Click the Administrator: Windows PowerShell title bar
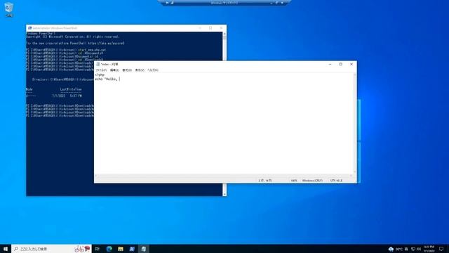Screen dimensions: 449x253 [x=126, y=28]
